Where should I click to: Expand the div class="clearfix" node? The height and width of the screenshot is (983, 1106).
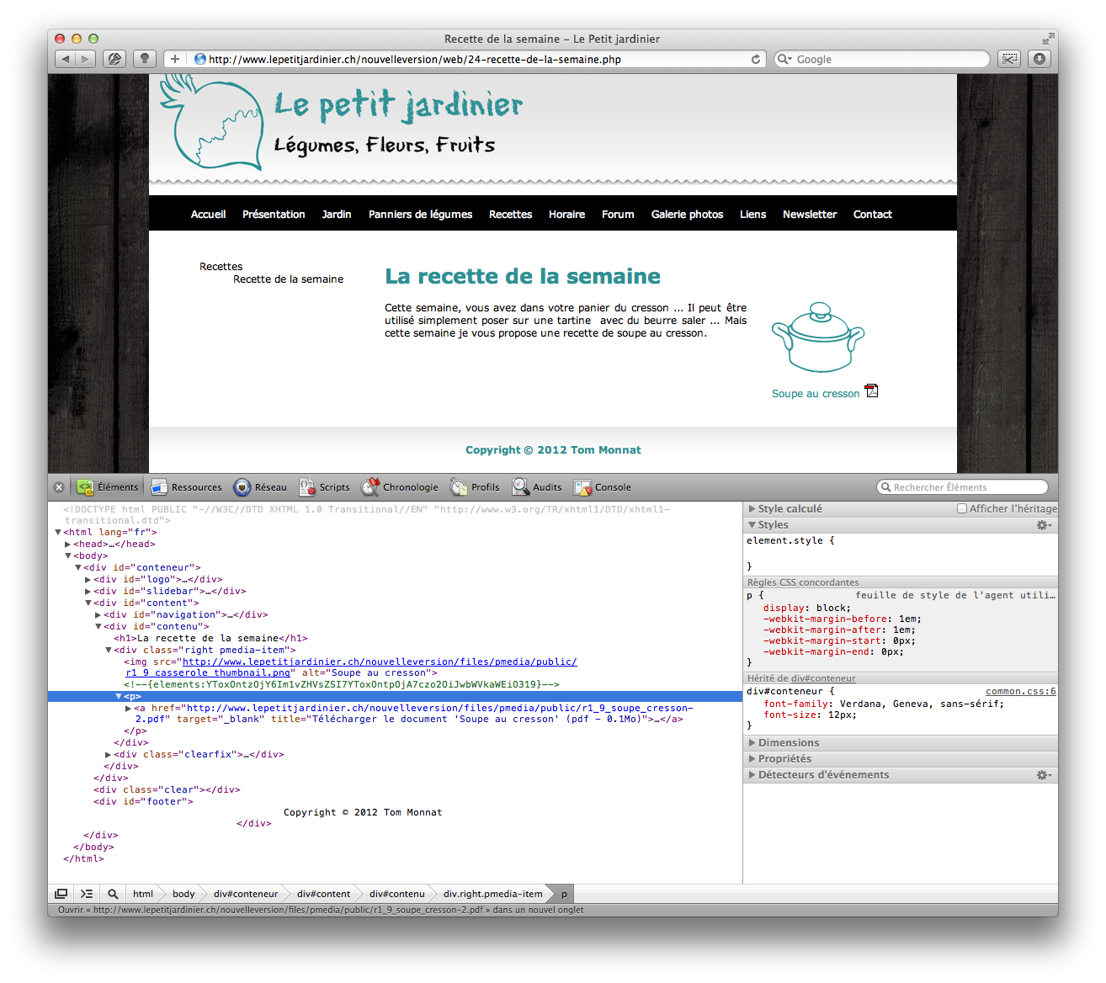pos(109,755)
